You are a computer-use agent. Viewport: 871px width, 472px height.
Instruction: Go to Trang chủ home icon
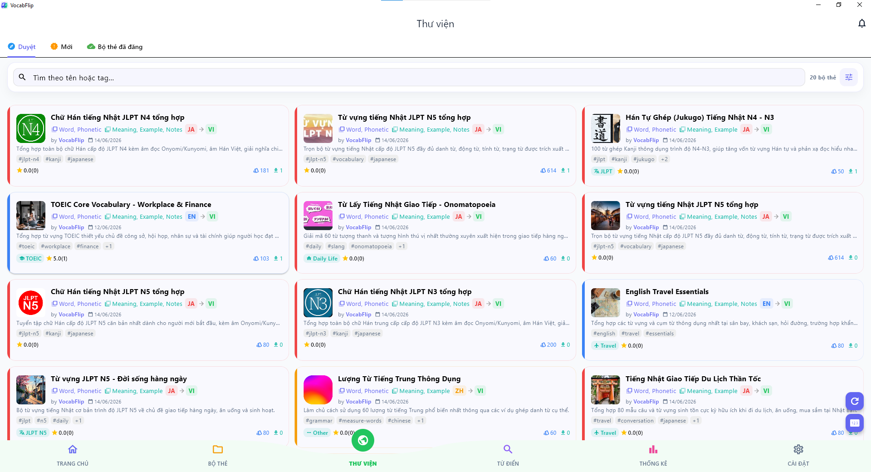click(x=73, y=449)
